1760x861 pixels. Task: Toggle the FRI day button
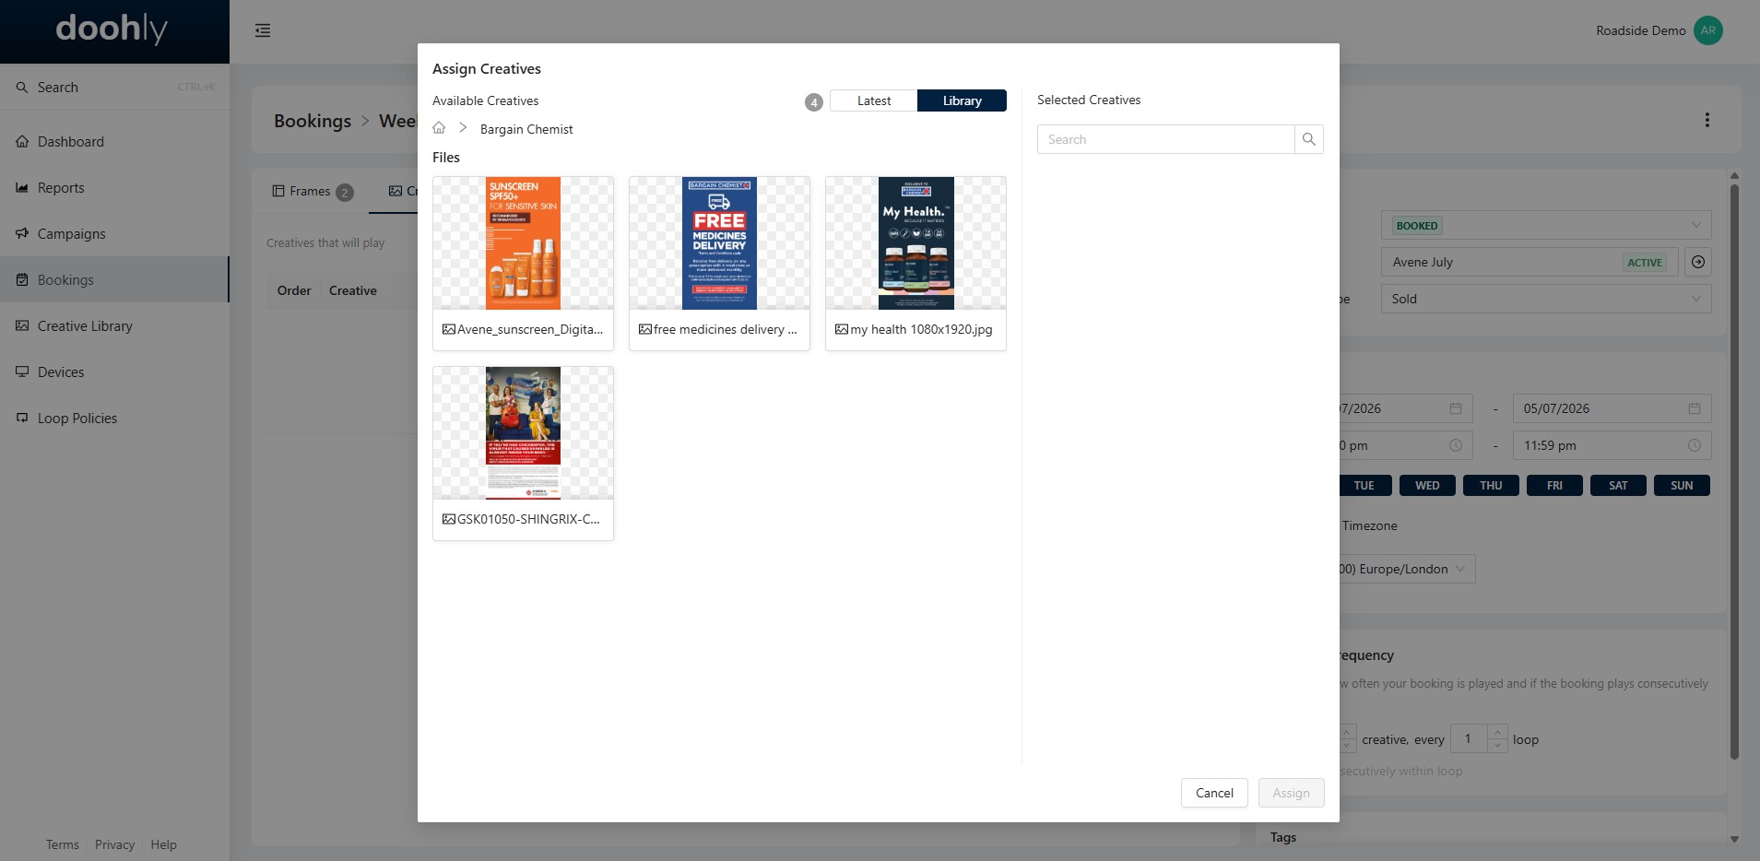pyautogui.click(x=1554, y=486)
